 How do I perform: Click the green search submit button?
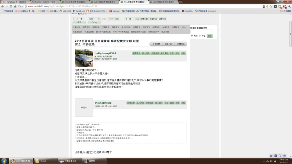(x=210, y=36)
